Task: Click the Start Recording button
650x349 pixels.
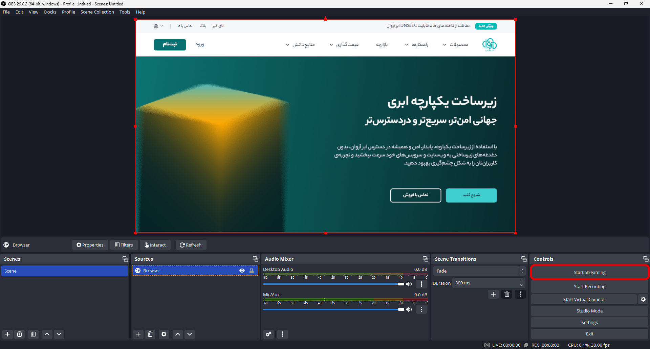Action: [x=589, y=286]
